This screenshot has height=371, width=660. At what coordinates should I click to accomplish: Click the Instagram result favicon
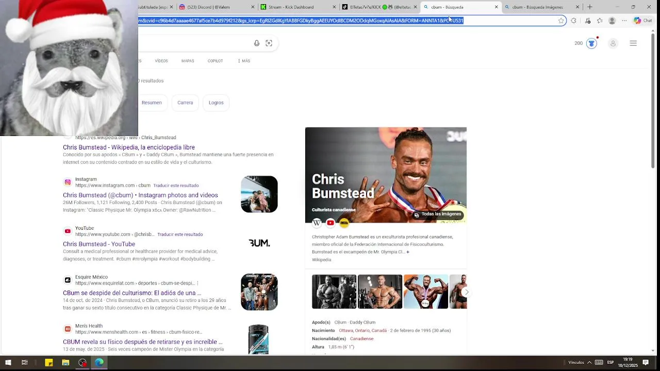click(x=68, y=182)
